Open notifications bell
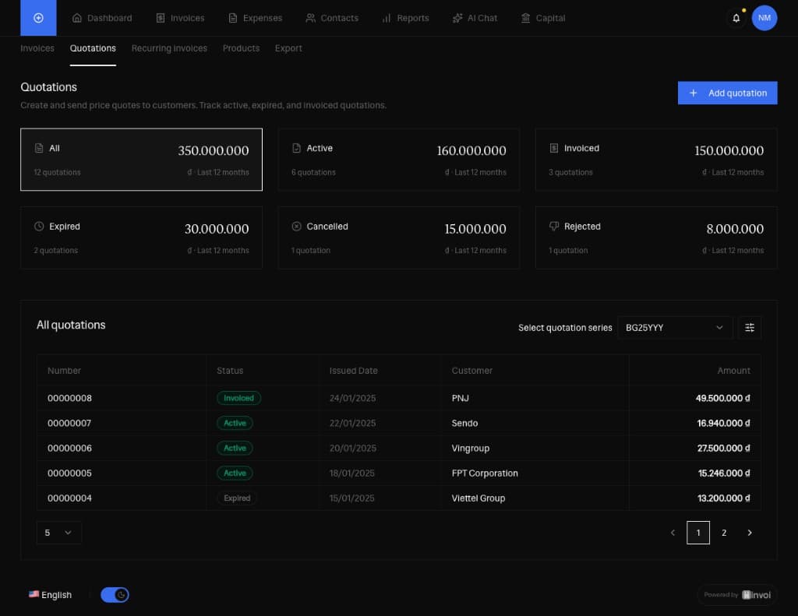The image size is (798, 616). point(736,18)
